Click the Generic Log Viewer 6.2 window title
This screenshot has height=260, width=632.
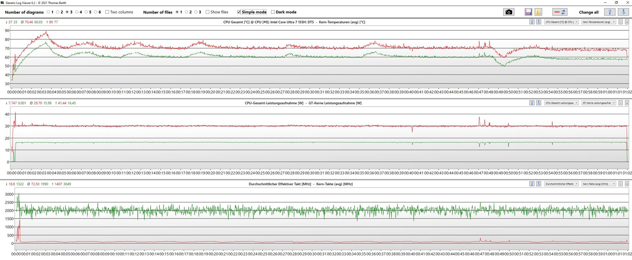[36, 3]
